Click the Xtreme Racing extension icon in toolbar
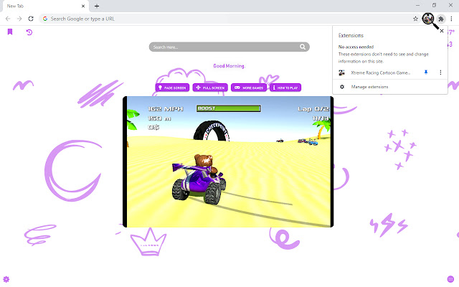Screen dimensions: 459x287 (x=428, y=19)
